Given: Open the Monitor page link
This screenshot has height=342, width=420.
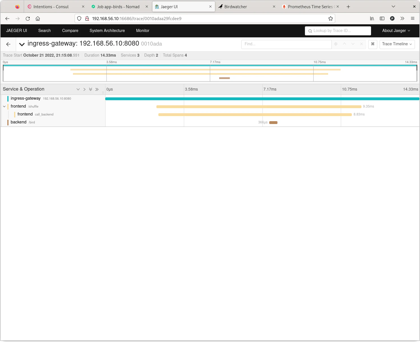Looking at the screenshot, I should click(x=143, y=31).
